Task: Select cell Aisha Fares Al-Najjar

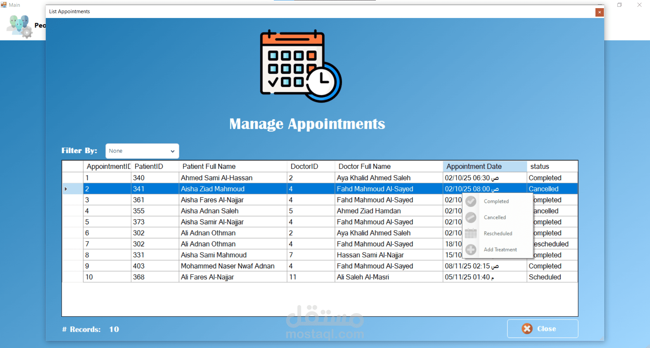Action: coord(233,200)
